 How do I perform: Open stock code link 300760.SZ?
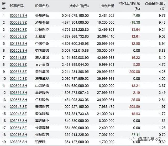[18, 30]
